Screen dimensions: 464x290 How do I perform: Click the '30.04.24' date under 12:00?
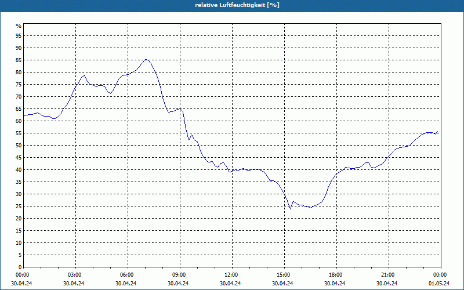(230, 283)
